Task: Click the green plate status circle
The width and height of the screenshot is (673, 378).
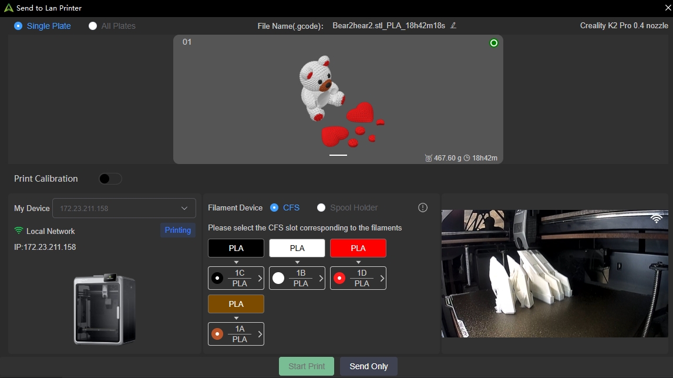Action: pos(493,43)
